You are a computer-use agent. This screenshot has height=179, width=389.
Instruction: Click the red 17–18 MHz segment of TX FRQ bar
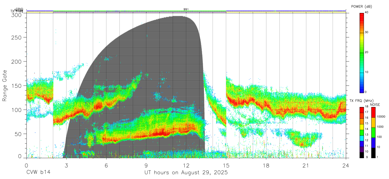pos(362,110)
